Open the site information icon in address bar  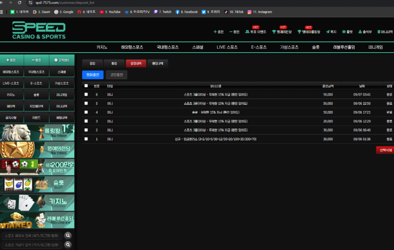coord(29,2)
